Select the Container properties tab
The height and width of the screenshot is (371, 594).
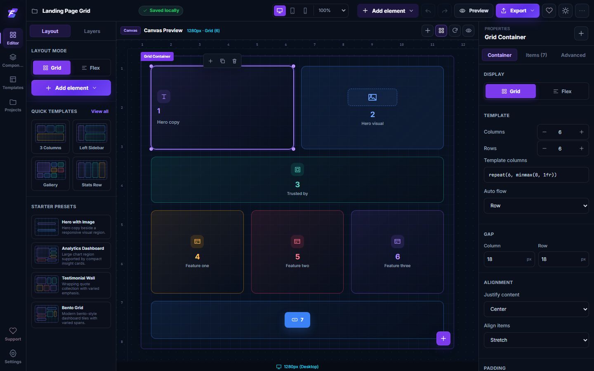coord(500,55)
